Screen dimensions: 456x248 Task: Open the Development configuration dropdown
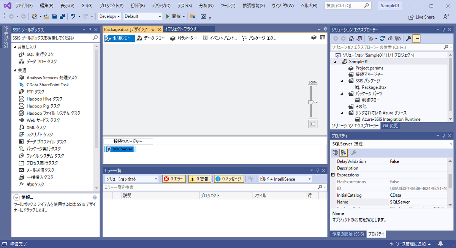(x=109, y=16)
